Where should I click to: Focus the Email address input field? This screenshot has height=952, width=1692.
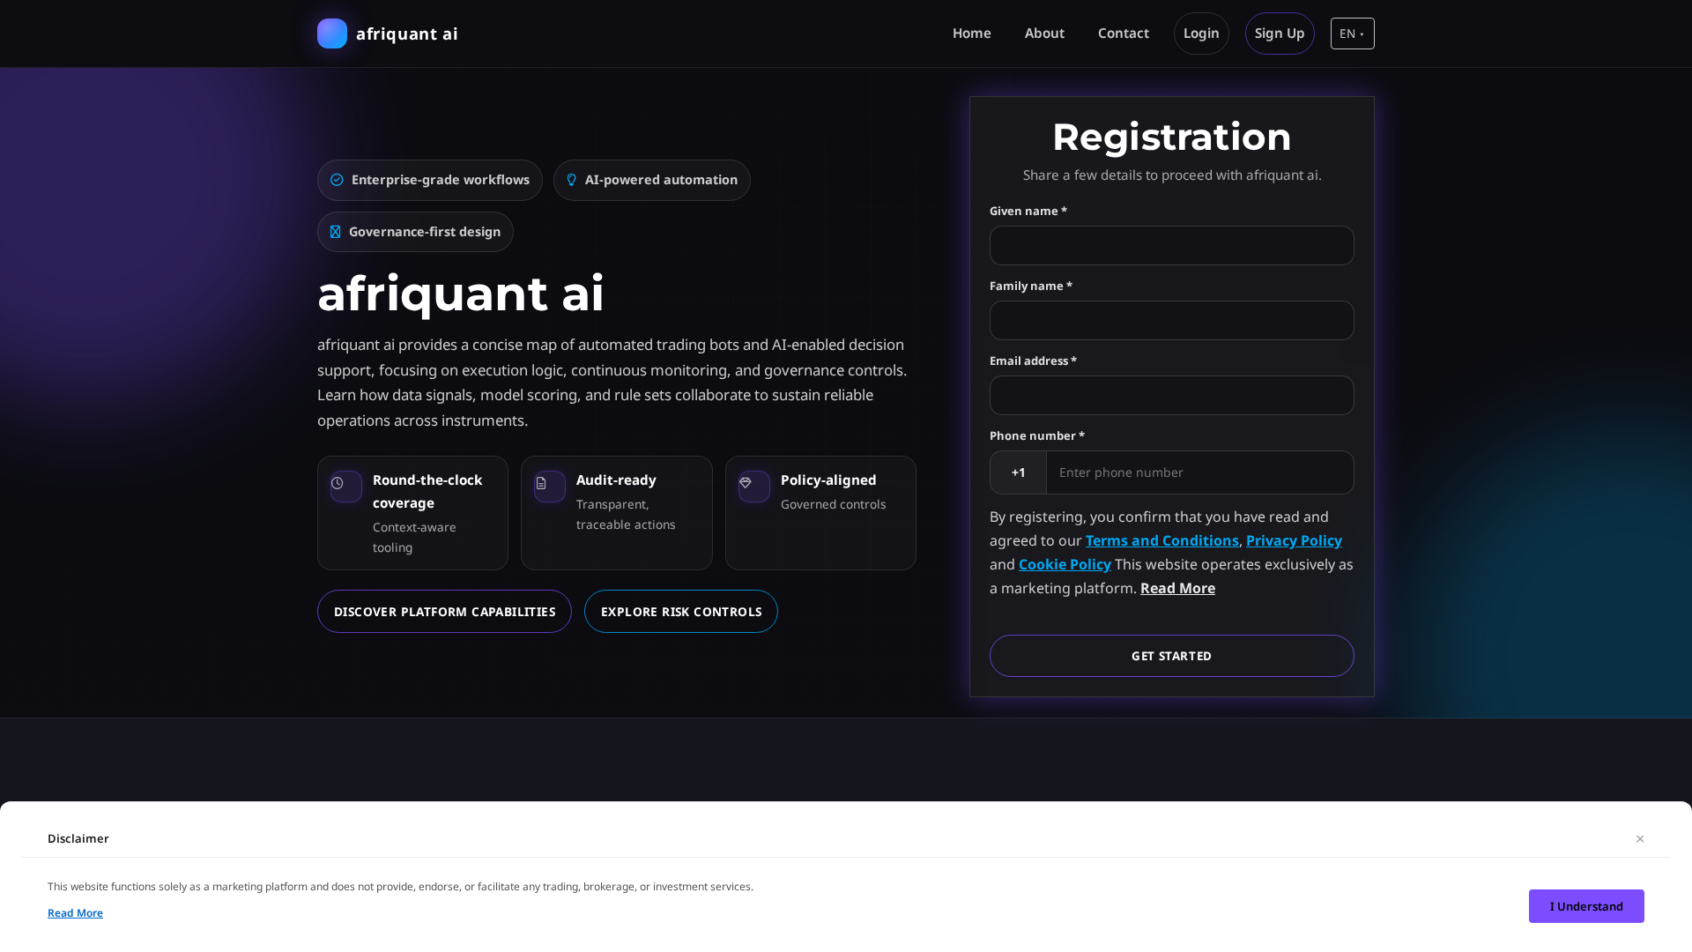[x=1171, y=396]
